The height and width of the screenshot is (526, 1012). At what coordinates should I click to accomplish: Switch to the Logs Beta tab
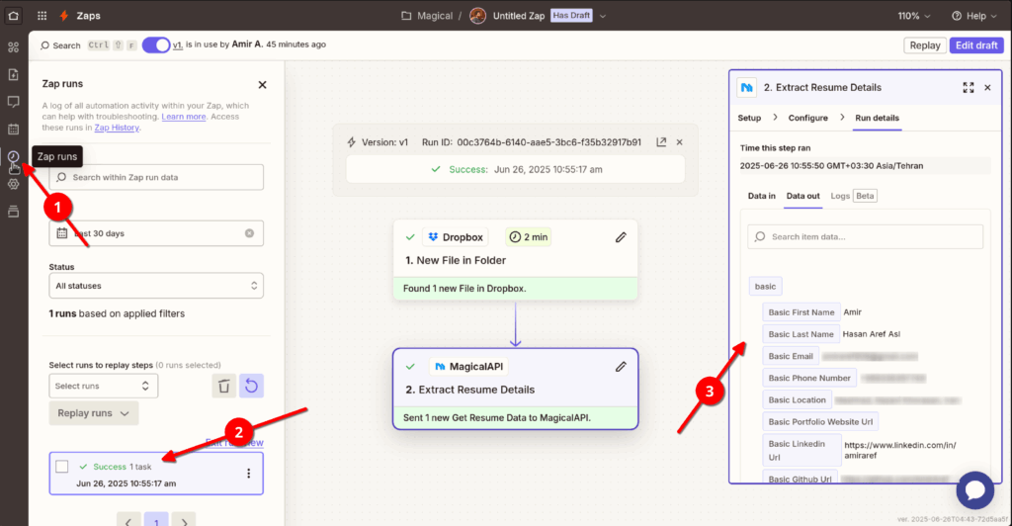853,196
